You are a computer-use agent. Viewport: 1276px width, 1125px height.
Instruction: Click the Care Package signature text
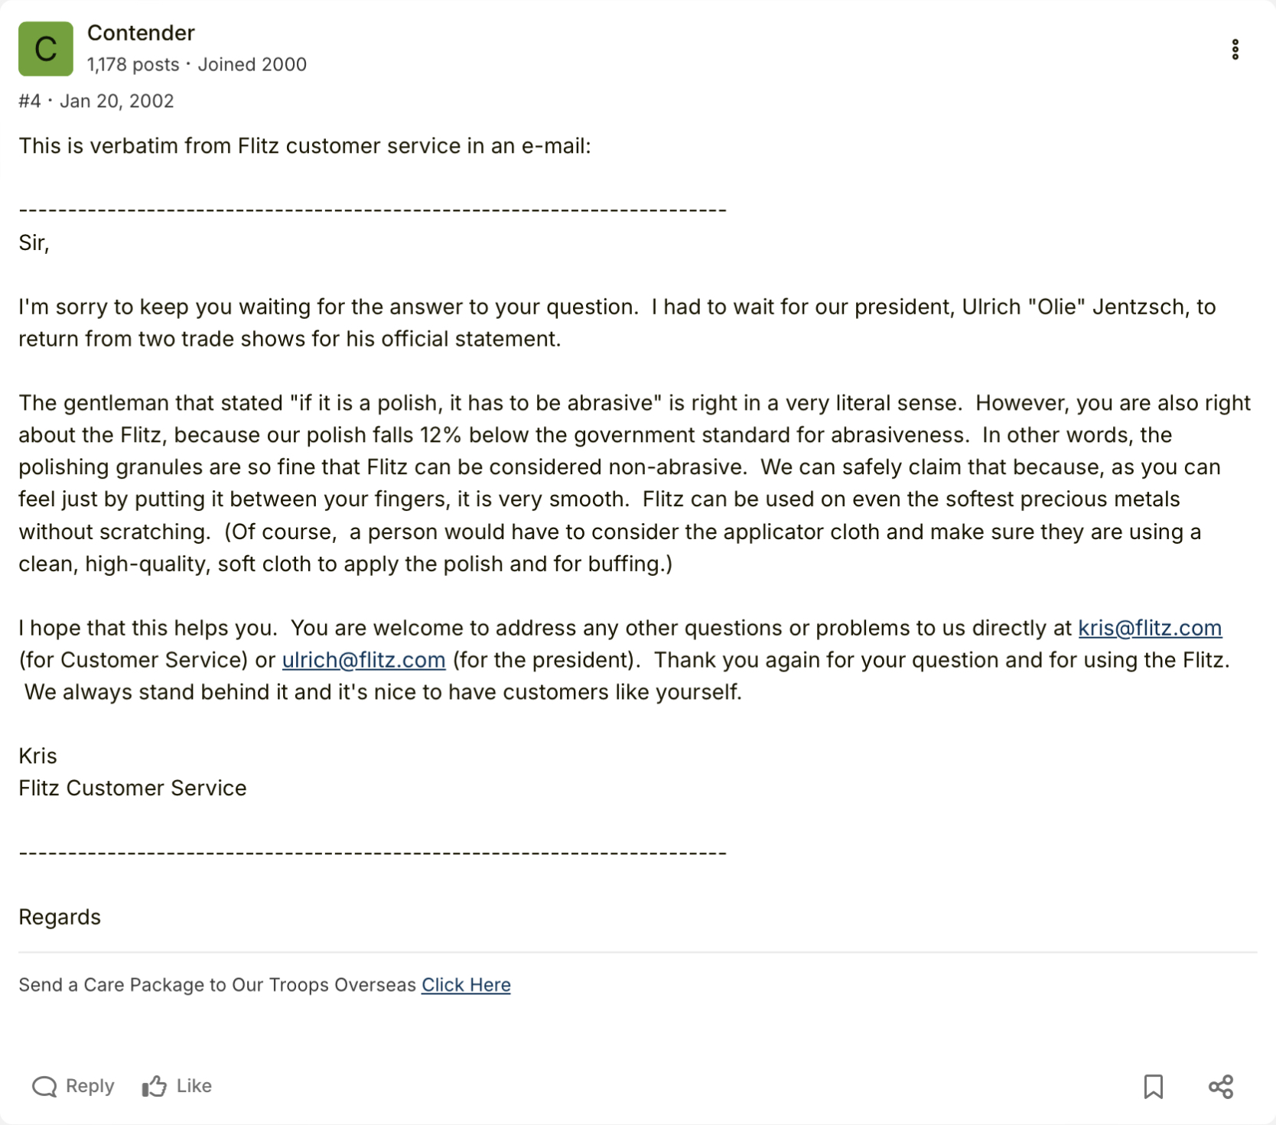[x=217, y=985]
